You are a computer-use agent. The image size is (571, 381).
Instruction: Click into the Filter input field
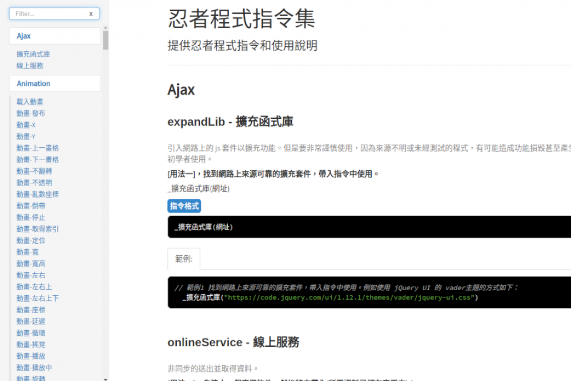click(49, 14)
